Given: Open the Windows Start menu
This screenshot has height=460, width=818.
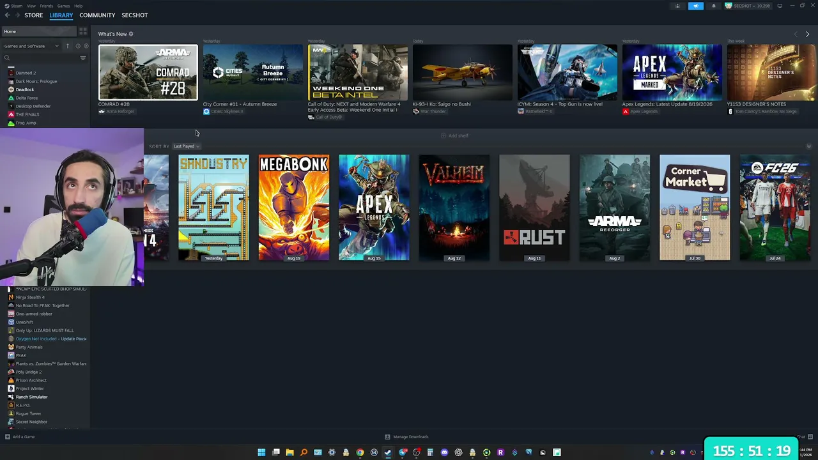Looking at the screenshot, I should click(261, 452).
